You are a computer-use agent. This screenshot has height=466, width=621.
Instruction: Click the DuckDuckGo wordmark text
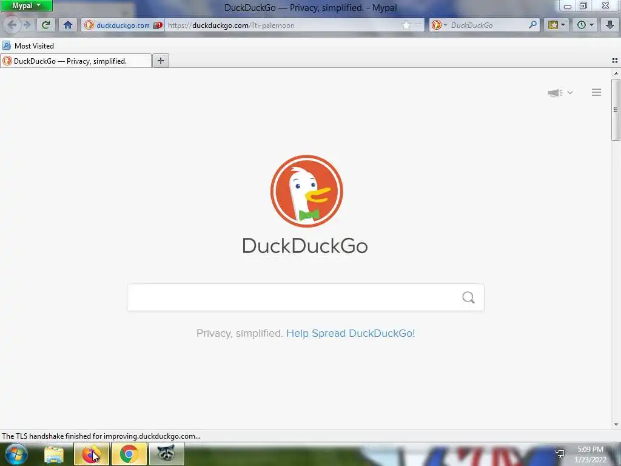305,246
